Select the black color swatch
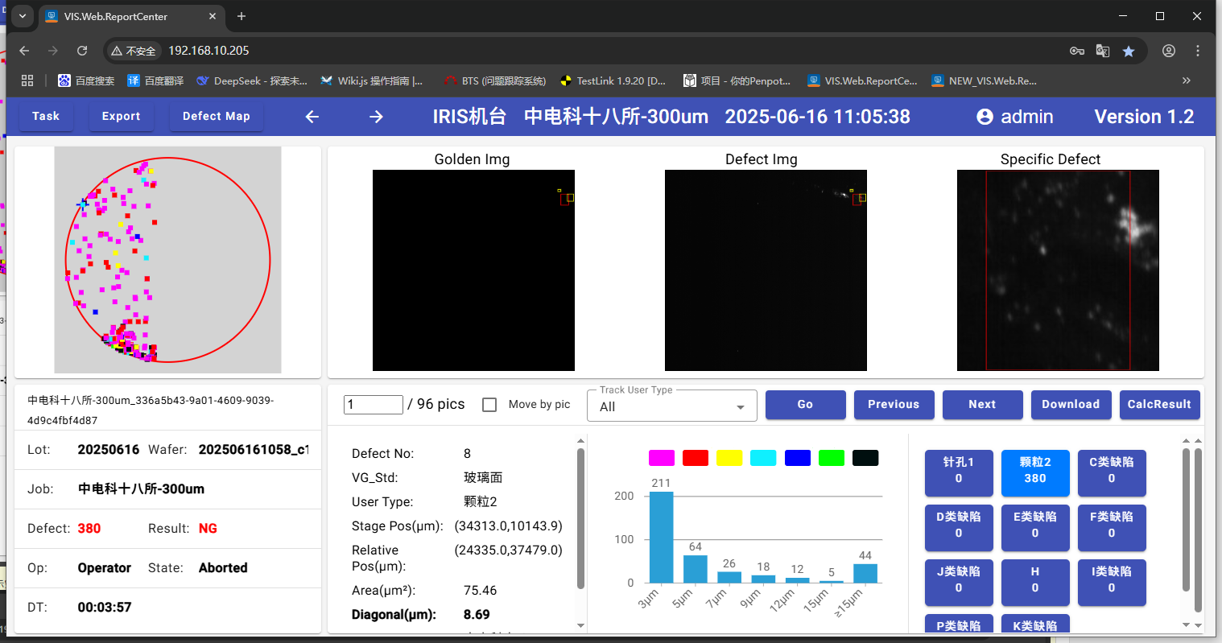1222x643 pixels. 865,458
